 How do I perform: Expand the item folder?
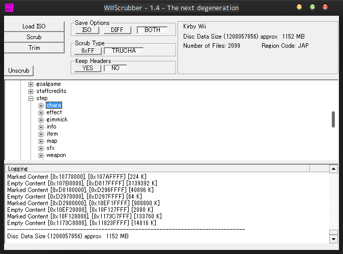(41, 134)
